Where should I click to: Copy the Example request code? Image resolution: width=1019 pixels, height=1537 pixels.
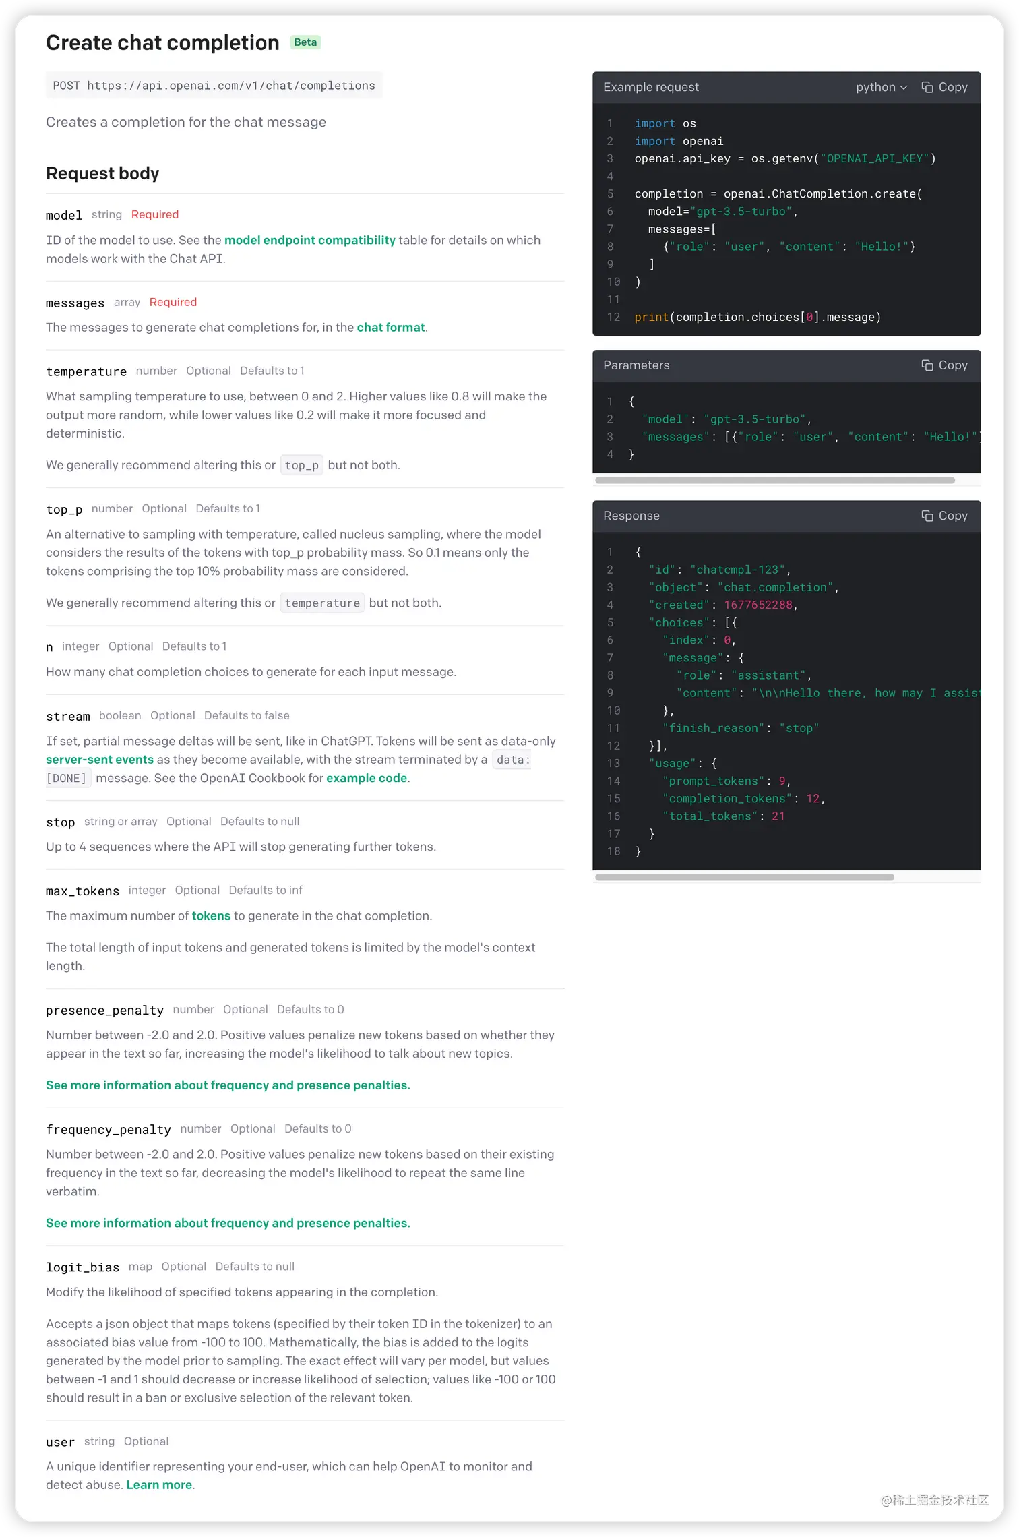[944, 87]
